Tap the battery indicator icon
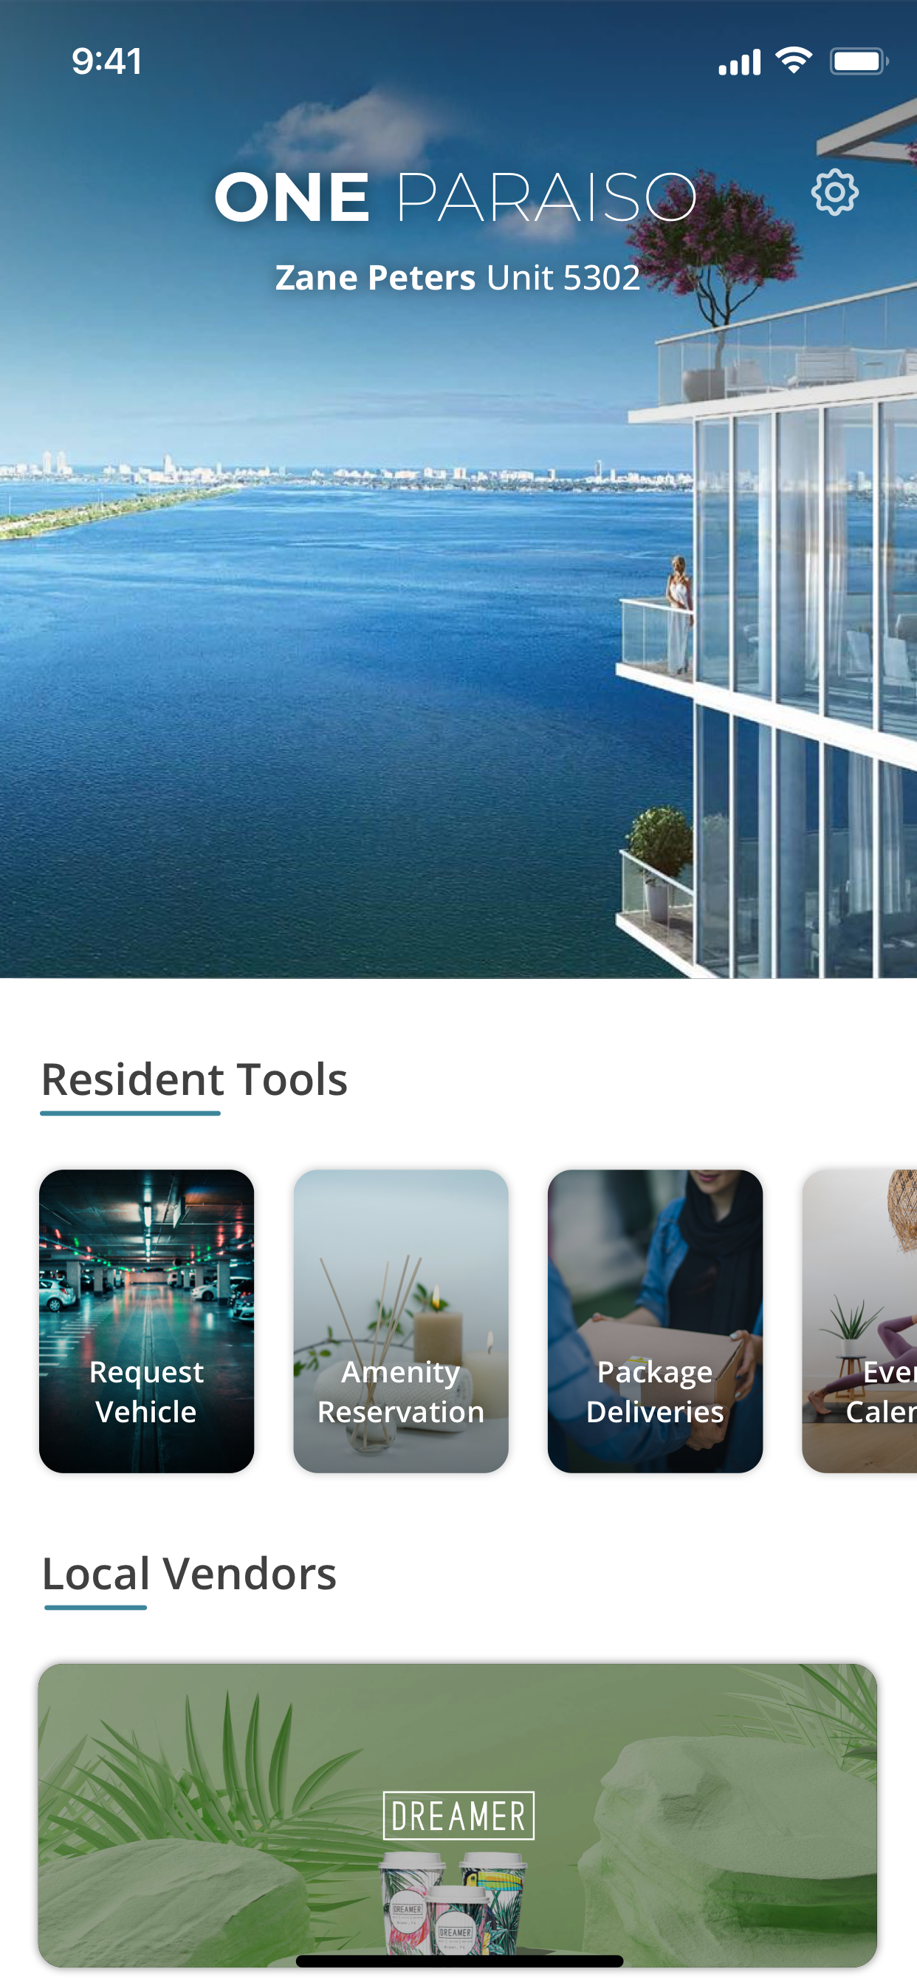This screenshot has width=917, height=1986. pyautogui.click(x=859, y=61)
